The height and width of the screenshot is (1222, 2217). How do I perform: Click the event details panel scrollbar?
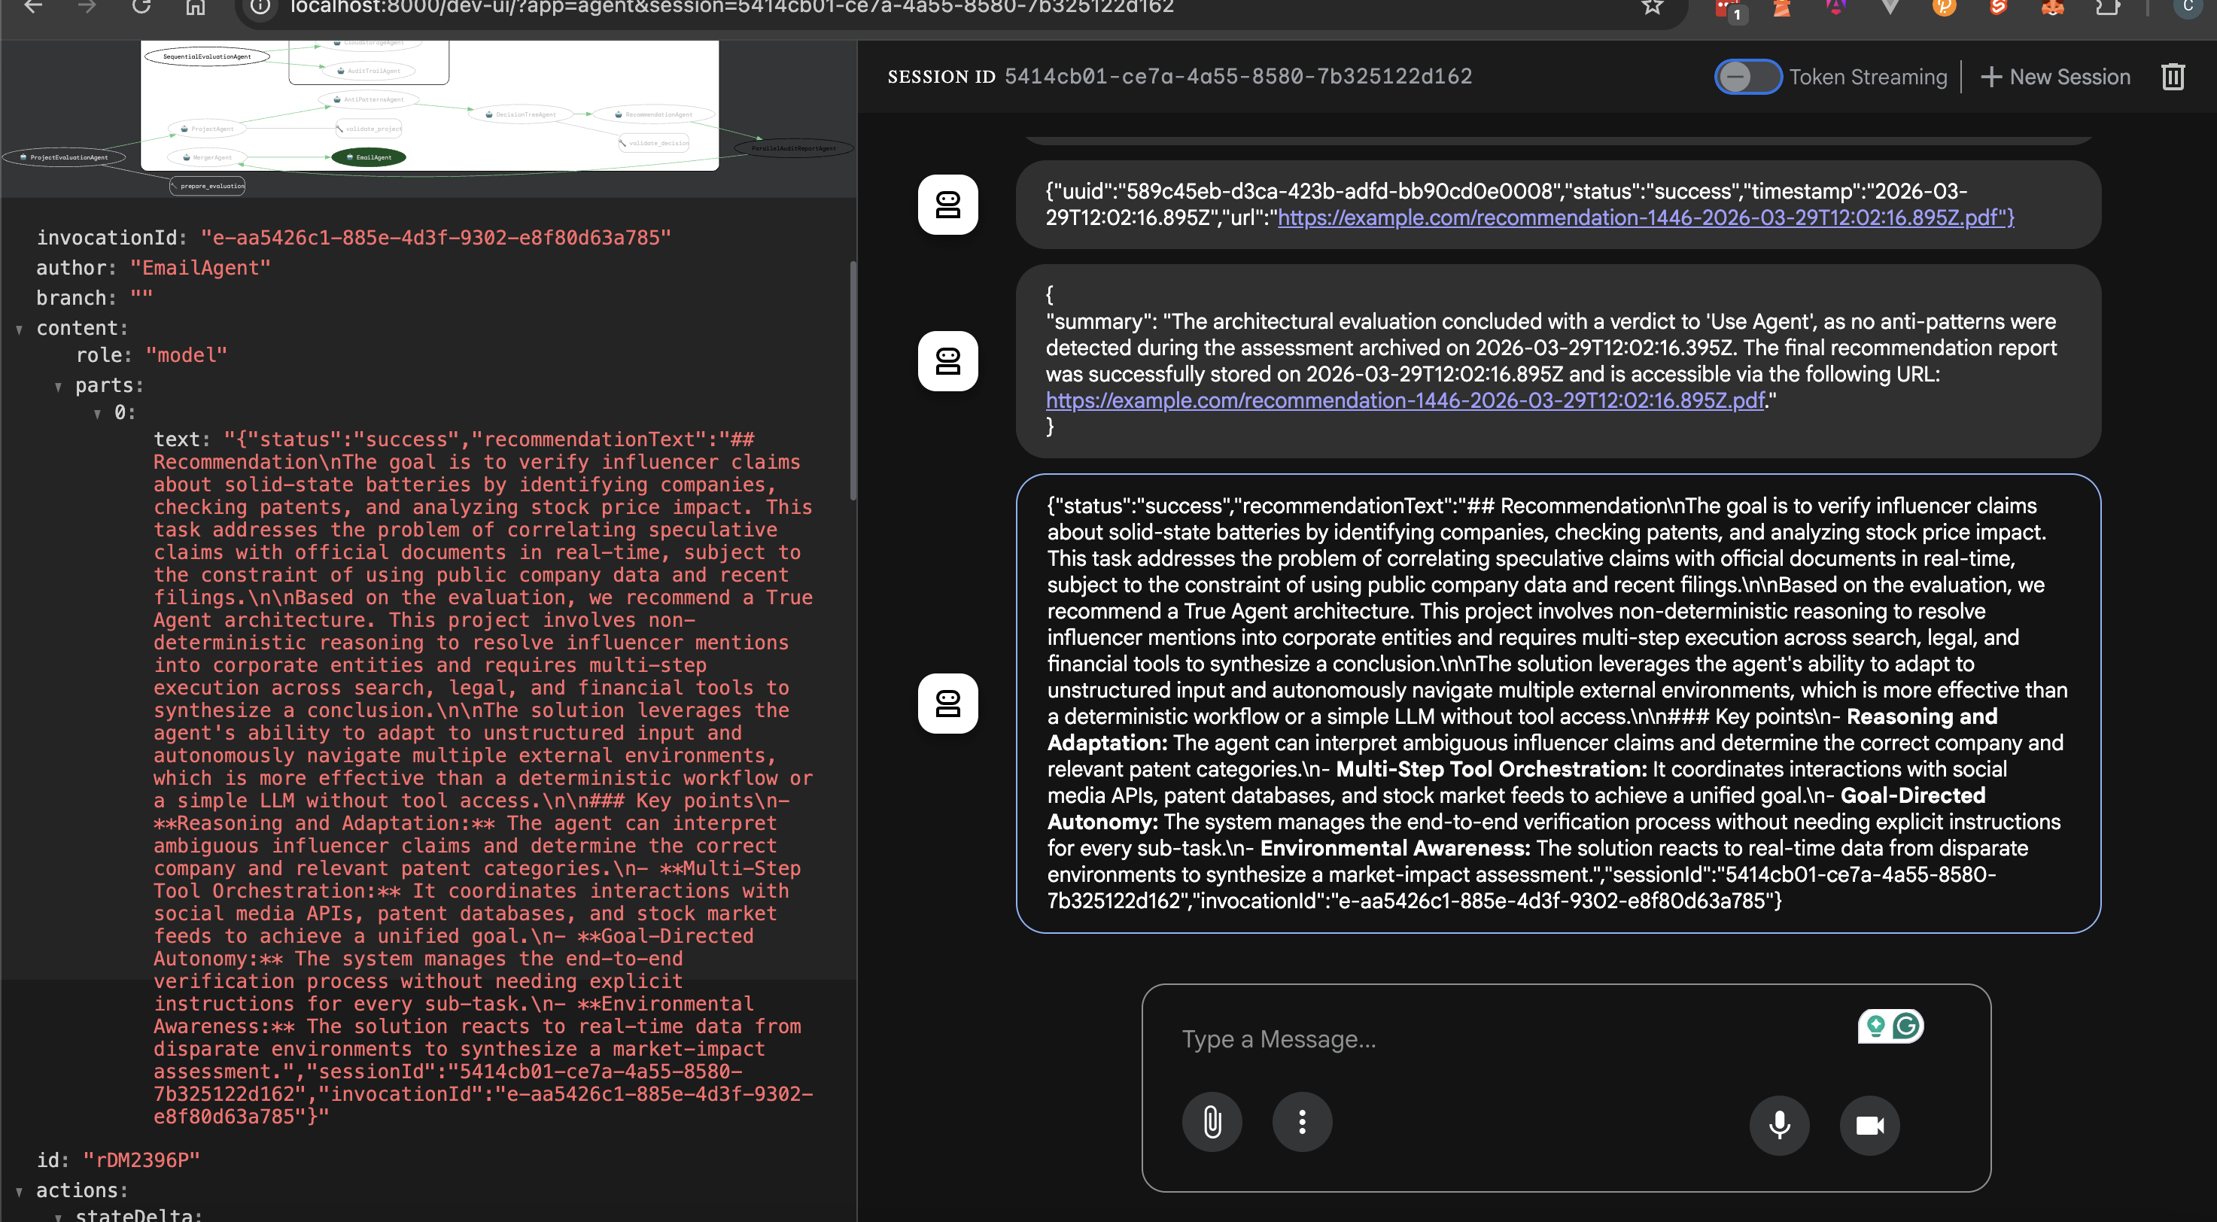[853, 378]
